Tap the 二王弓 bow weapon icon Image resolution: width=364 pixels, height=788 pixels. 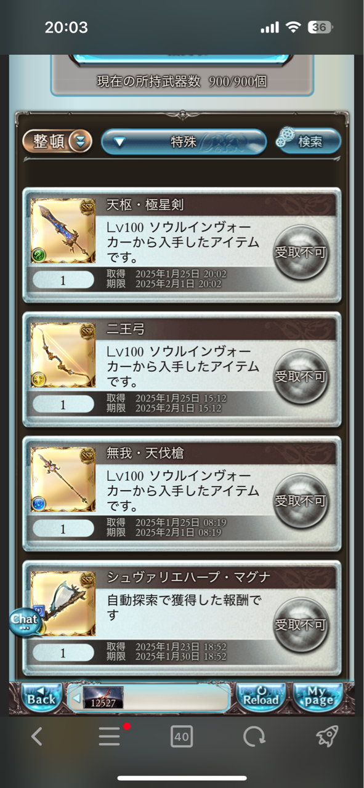point(63,355)
